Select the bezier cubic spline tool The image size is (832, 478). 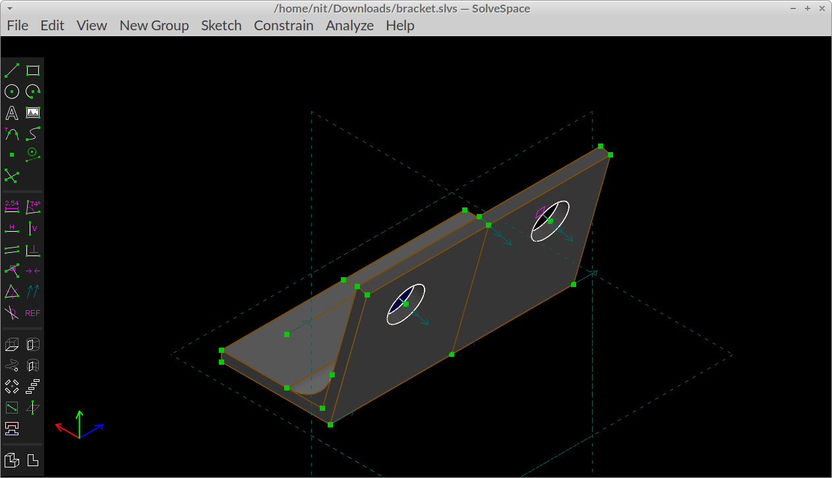click(32, 134)
